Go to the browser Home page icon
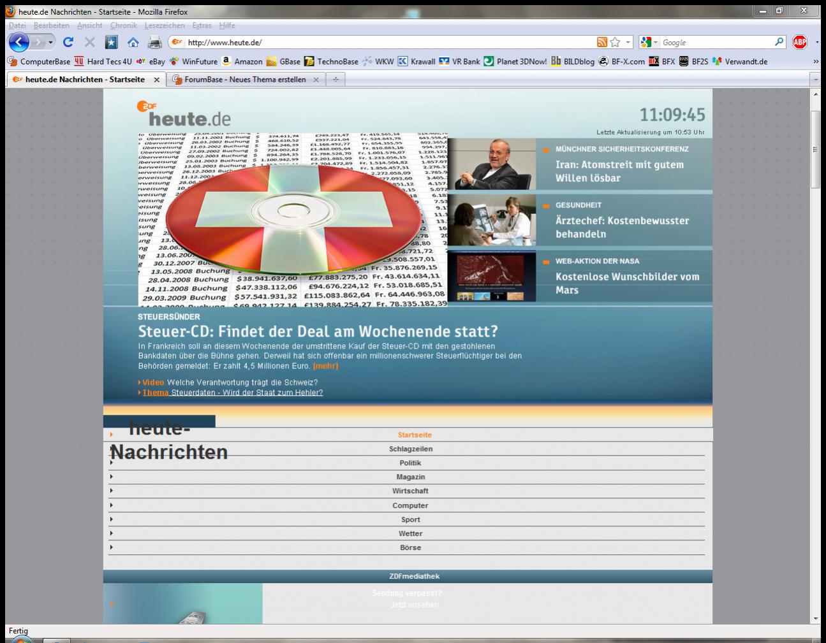This screenshot has width=826, height=643. [133, 43]
